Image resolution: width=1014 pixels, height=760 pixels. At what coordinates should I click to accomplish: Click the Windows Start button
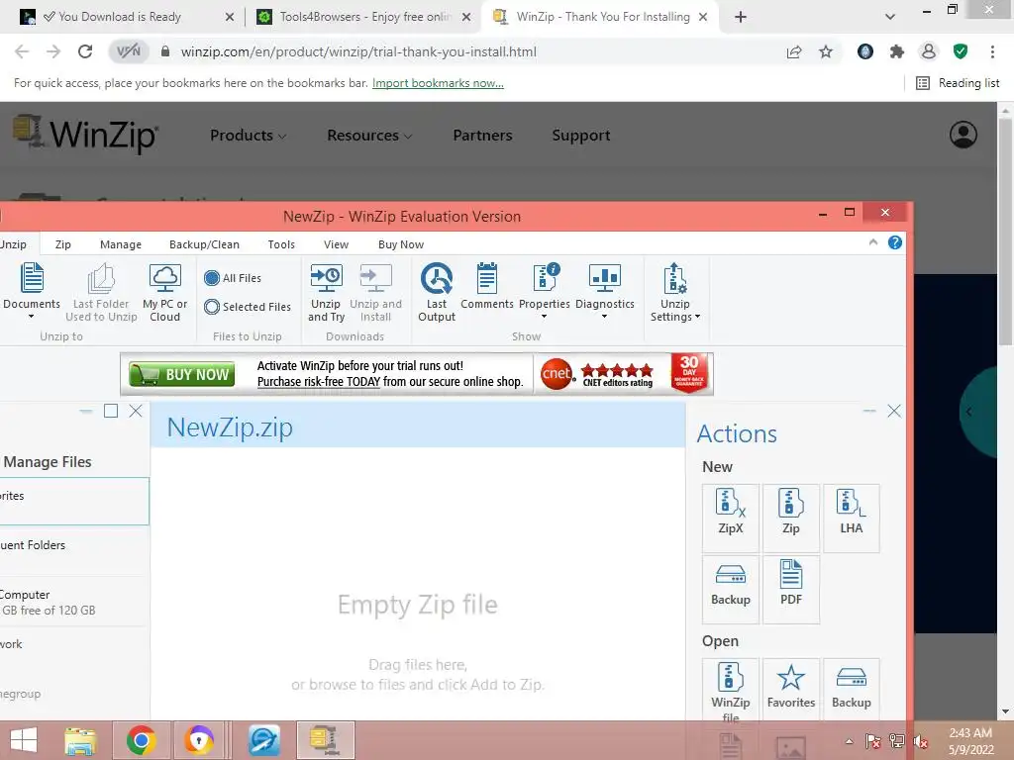(24, 740)
